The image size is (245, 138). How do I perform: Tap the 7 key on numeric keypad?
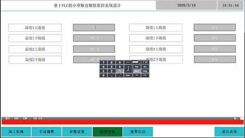(104, 62)
